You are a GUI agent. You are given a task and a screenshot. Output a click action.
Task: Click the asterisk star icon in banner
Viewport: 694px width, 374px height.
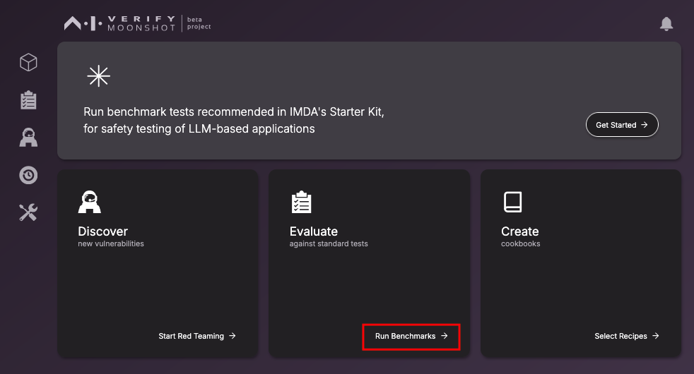(x=98, y=76)
